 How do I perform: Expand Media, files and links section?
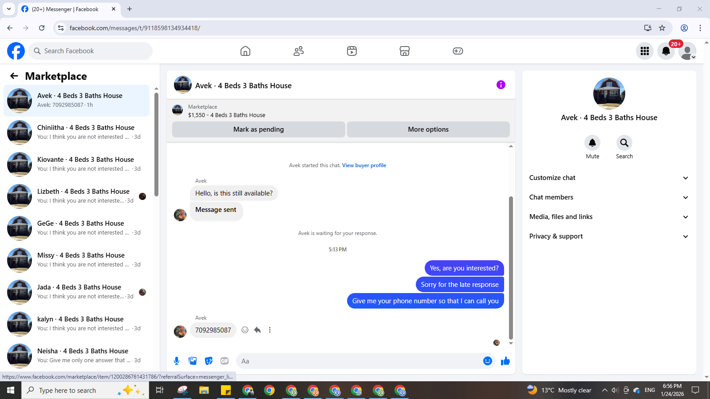pyautogui.click(x=609, y=217)
